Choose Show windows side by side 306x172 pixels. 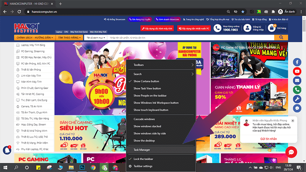[161, 133]
